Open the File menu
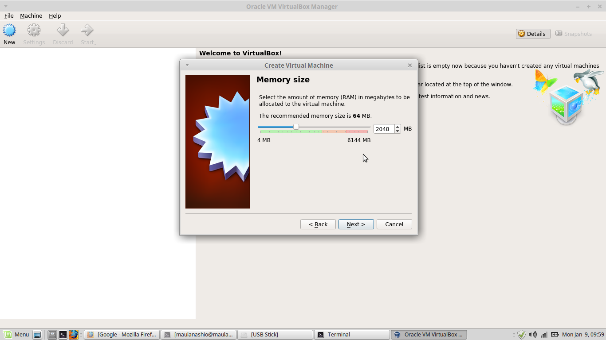The width and height of the screenshot is (606, 340). (9, 15)
